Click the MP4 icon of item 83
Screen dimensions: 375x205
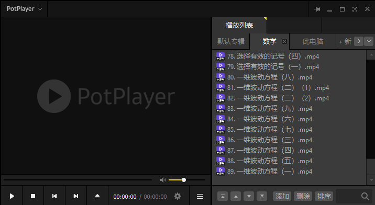[220, 109]
